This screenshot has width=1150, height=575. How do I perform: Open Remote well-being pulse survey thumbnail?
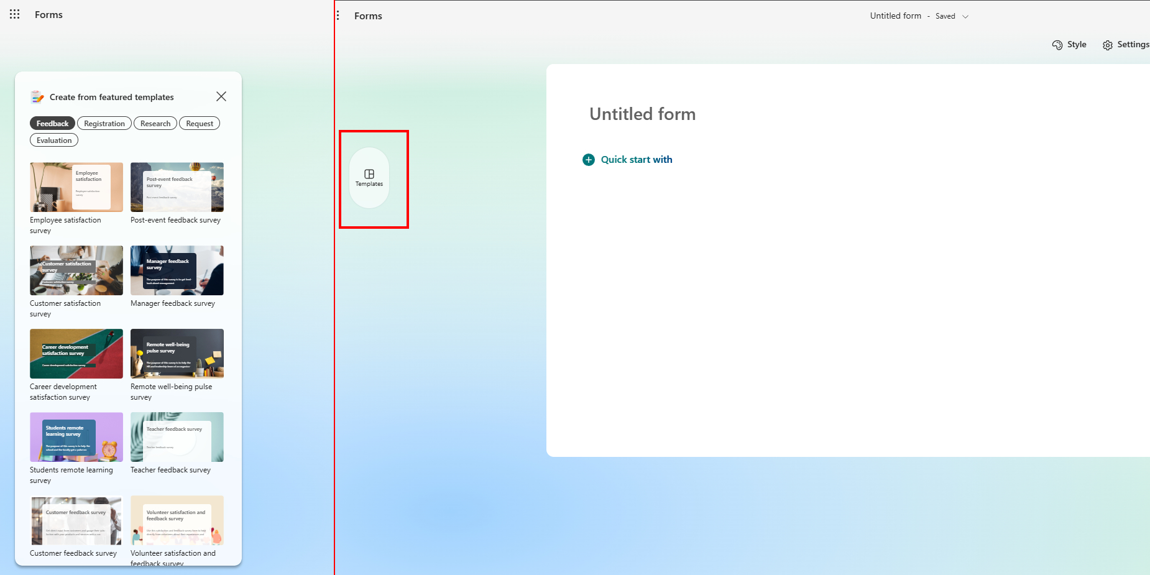[177, 354]
